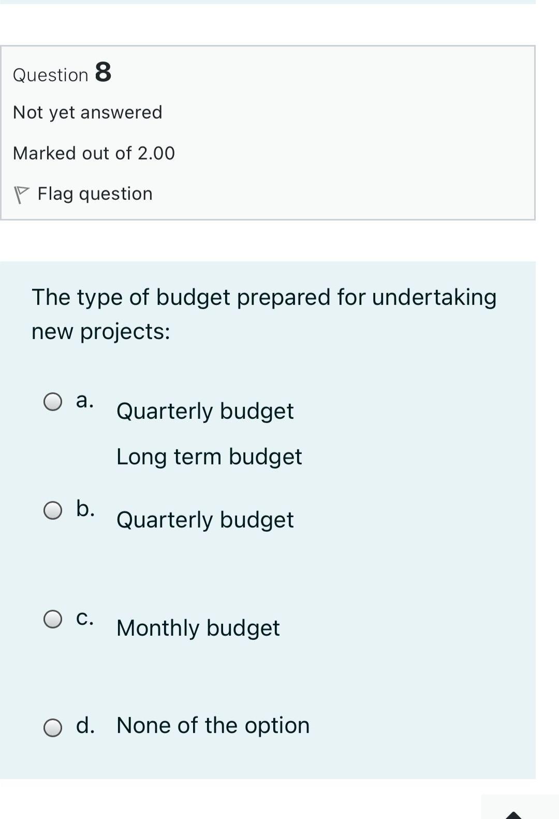Click the Flag question link
This screenshot has width=559, height=819.
click(95, 194)
